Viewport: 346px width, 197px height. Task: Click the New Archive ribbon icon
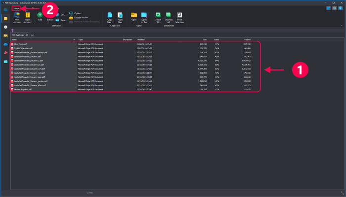click(17, 15)
